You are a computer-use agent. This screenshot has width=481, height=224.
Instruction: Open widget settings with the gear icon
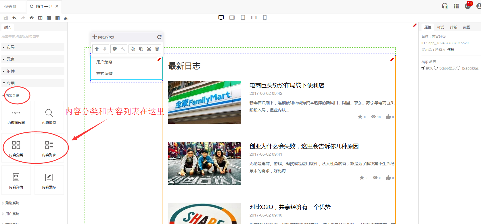[115, 49]
